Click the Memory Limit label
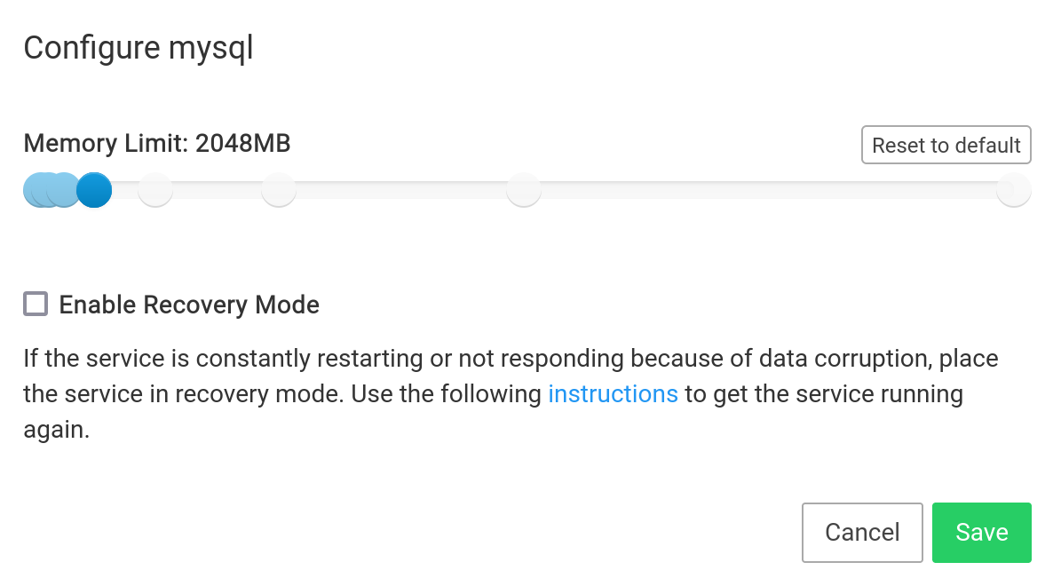 [x=106, y=144]
